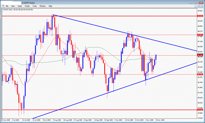Open the Insert menu
Image resolution: width=205 pixels, height=123 pixels.
click(20, 6)
